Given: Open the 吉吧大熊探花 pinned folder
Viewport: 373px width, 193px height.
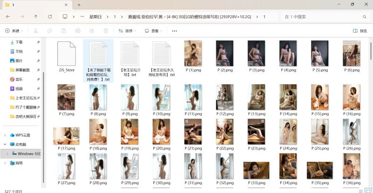Looking at the screenshot, I should [x=26, y=116].
